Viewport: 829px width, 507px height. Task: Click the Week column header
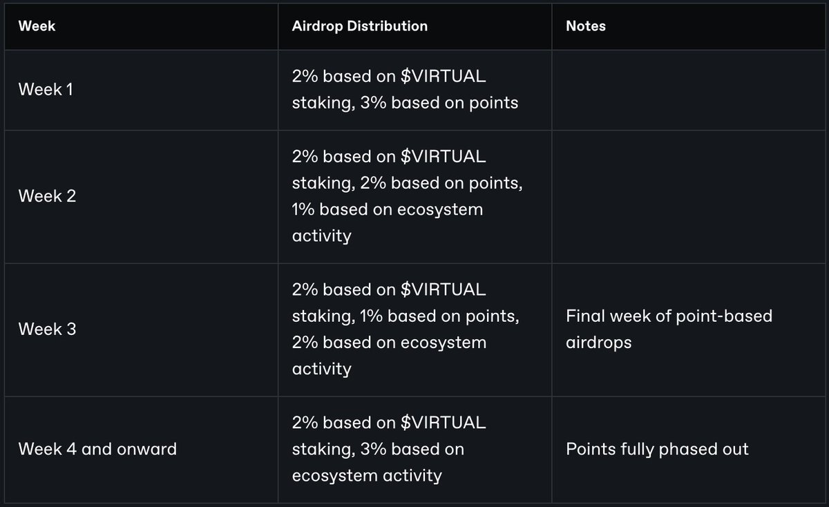pos(37,26)
